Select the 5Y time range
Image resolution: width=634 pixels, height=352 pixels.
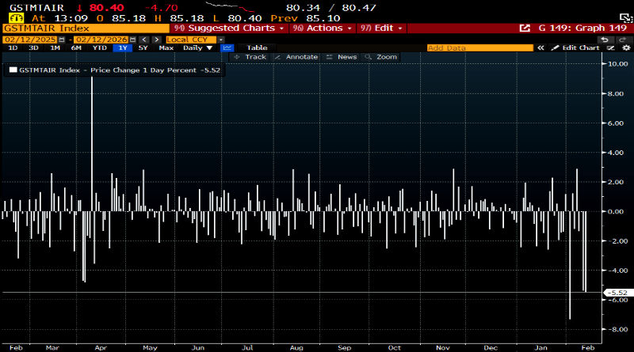[143, 47]
